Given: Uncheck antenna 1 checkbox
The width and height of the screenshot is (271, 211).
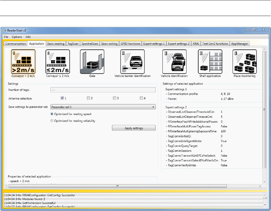Looking at the screenshot, I should coord(62,98).
